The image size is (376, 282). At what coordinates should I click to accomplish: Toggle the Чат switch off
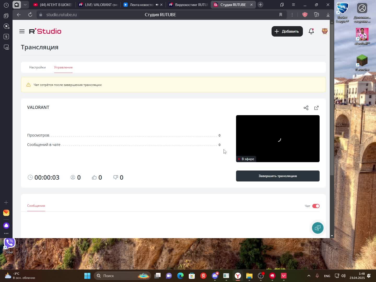pos(316,206)
